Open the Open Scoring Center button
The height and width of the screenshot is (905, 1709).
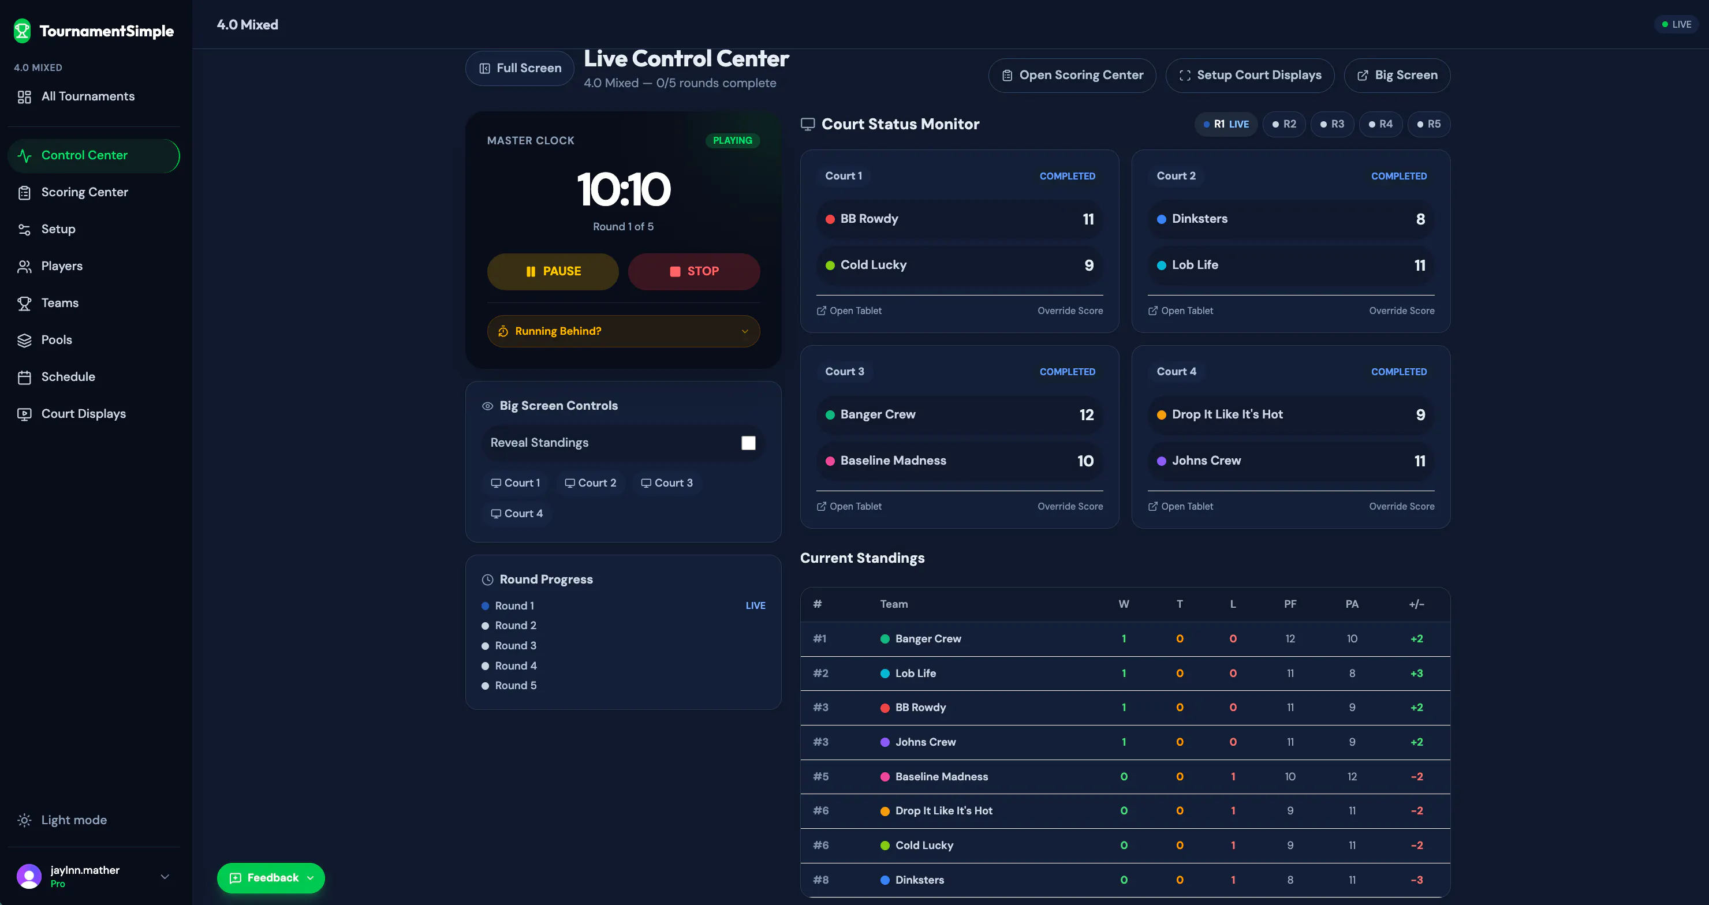[1072, 76]
